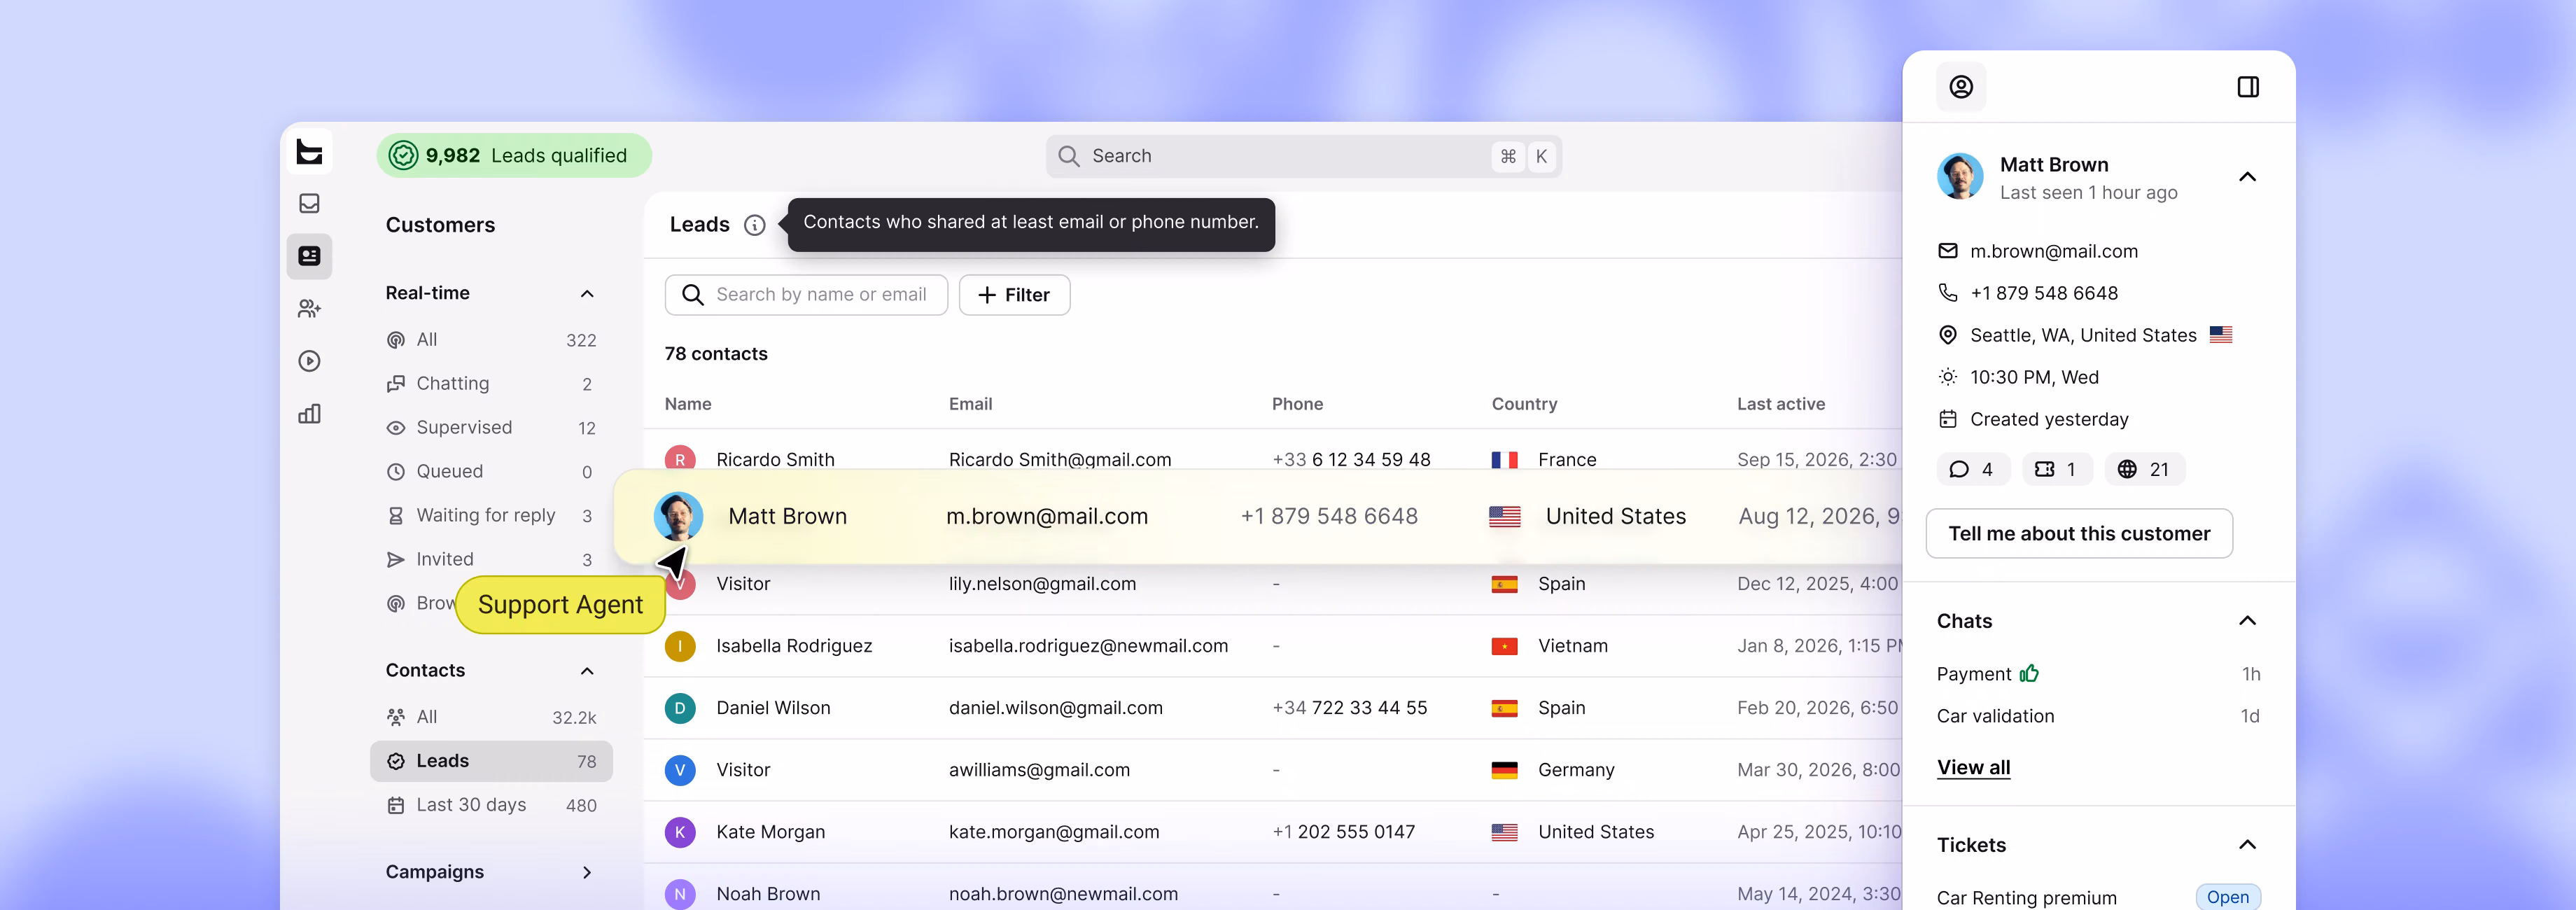The width and height of the screenshot is (2576, 910).
Task: Click the location pin icon by Seattle
Action: coord(1948,335)
